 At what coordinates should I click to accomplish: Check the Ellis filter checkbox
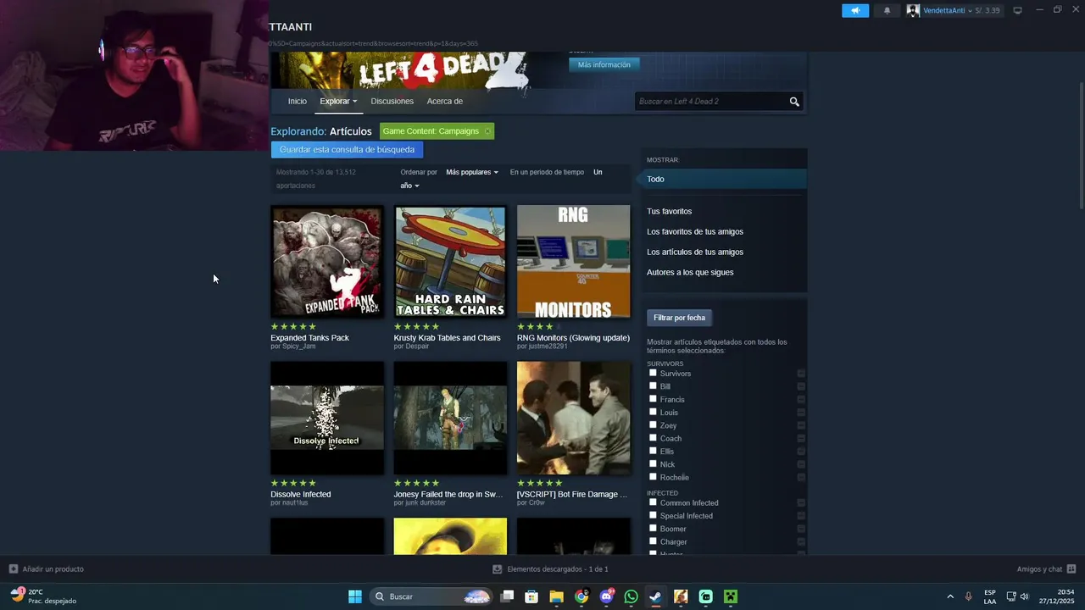coord(653,451)
